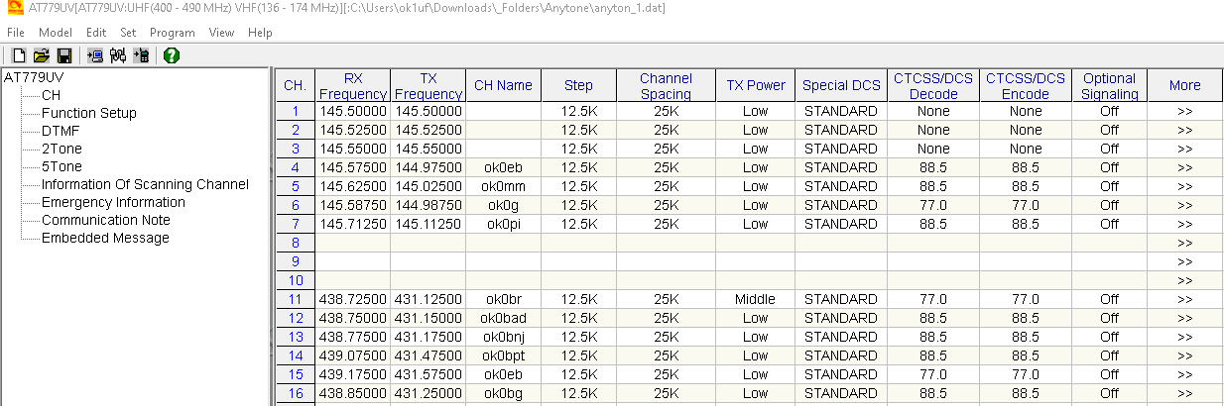
Task: Click the green Help question mark icon
Action: click(172, 55)
